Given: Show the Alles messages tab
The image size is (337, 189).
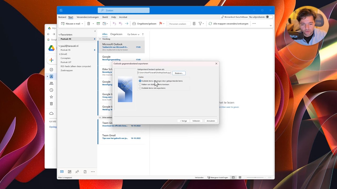Looking at the screenshot, I should tap(105, 34).
